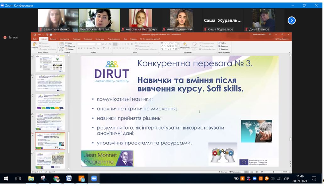Click the 114% zoom level value
This screenshot has height=186, width=324.
(x=285, y=172)
